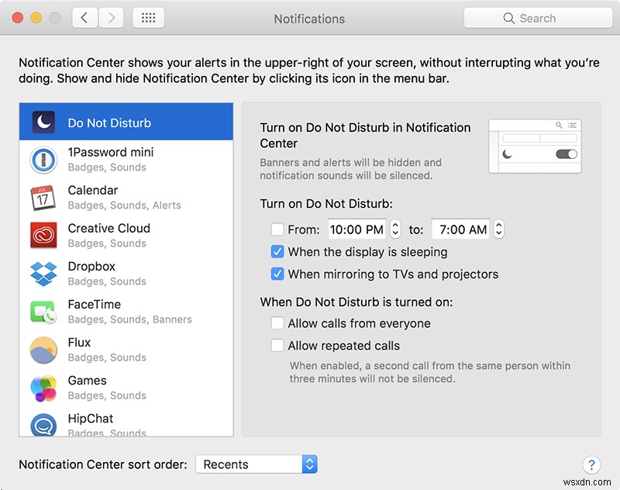Select the 1Password mini app icon
This screenshot has height=490, width=620.
(43, 159)
